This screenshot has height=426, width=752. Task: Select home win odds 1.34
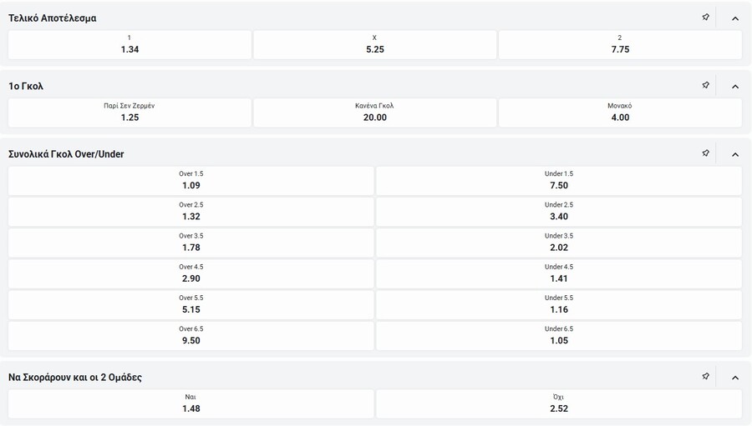pos(130,44)
